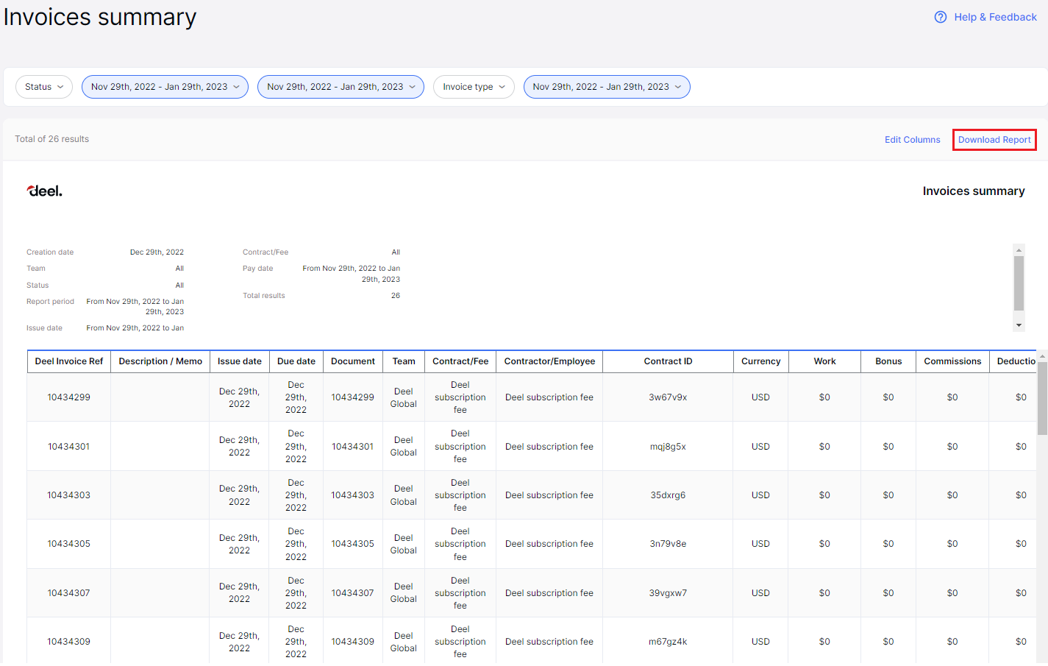Open invoice 10434303
Viewport: 1048px width, 666px height.
click(68, 495)
